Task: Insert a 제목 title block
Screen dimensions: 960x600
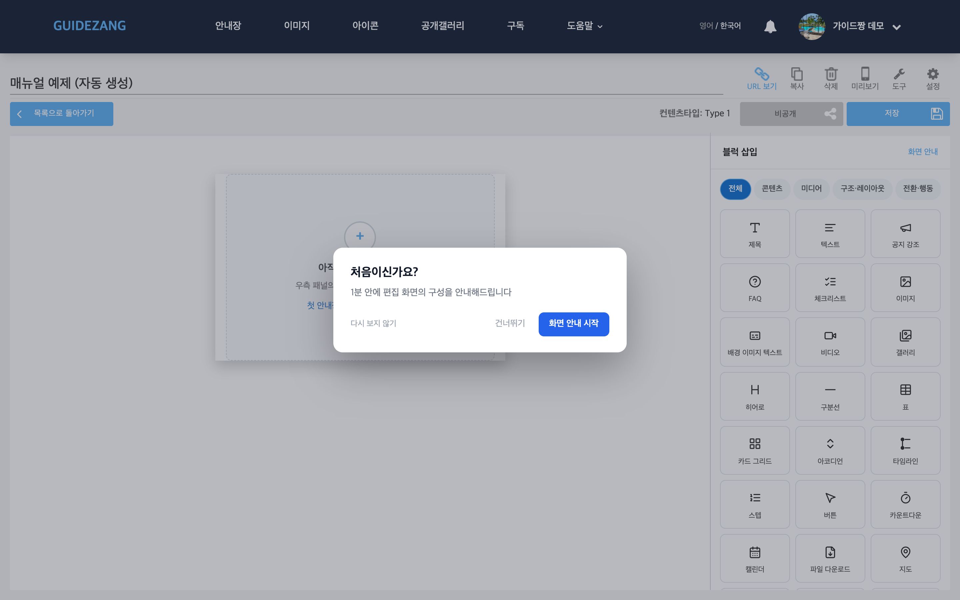Action: pyautogui.click(x=755, y=234)
